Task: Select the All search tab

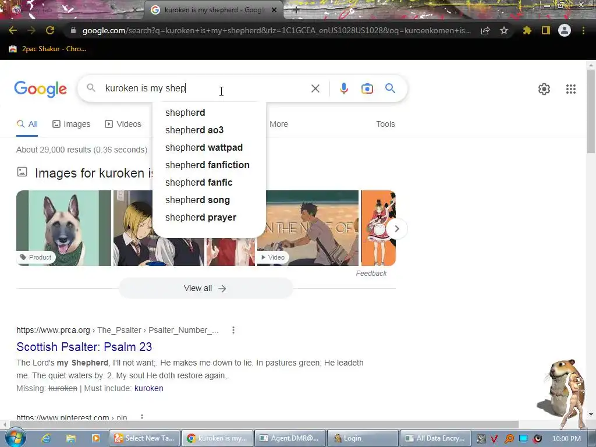Action: [27, 125]
